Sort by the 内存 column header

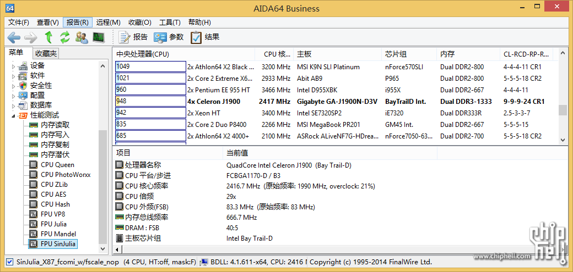468,54
